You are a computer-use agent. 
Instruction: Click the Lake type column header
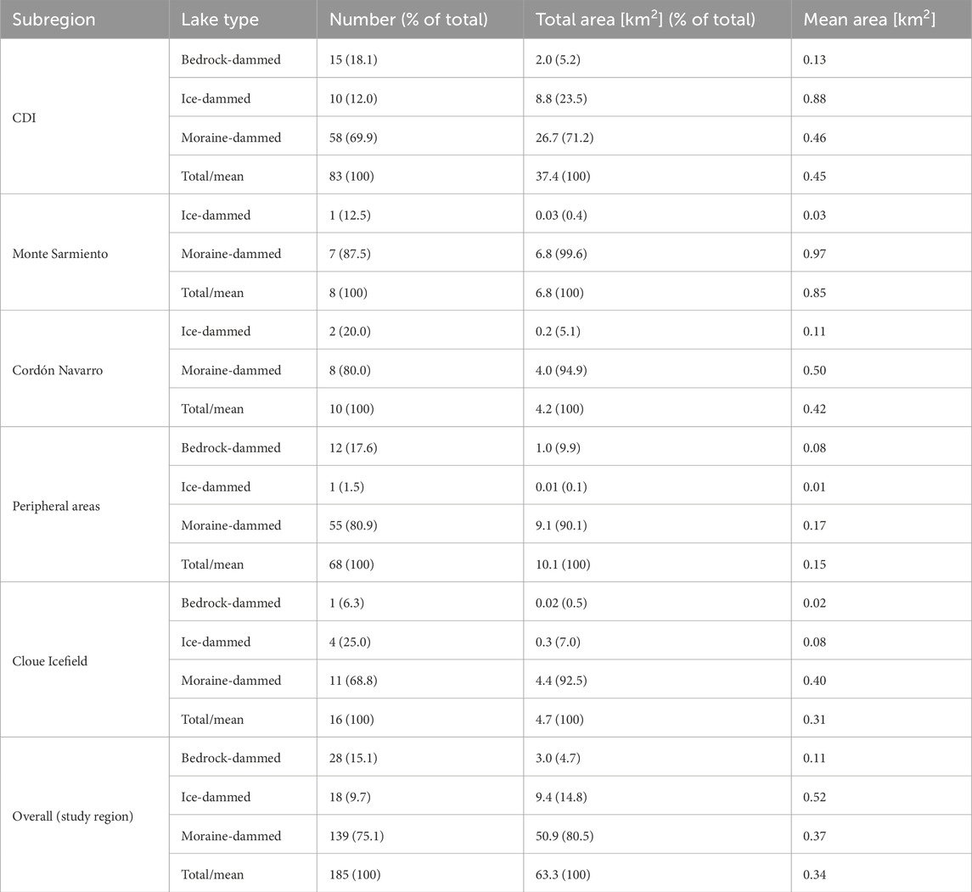220,20
